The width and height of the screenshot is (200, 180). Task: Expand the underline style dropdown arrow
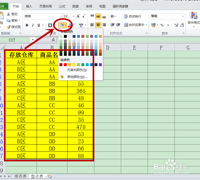pos(43,25)
